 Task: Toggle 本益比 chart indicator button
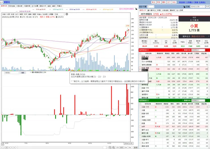point(39,14)
